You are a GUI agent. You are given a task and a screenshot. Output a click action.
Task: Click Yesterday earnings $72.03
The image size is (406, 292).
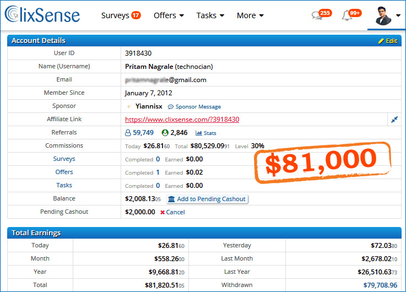coord(384,245)
